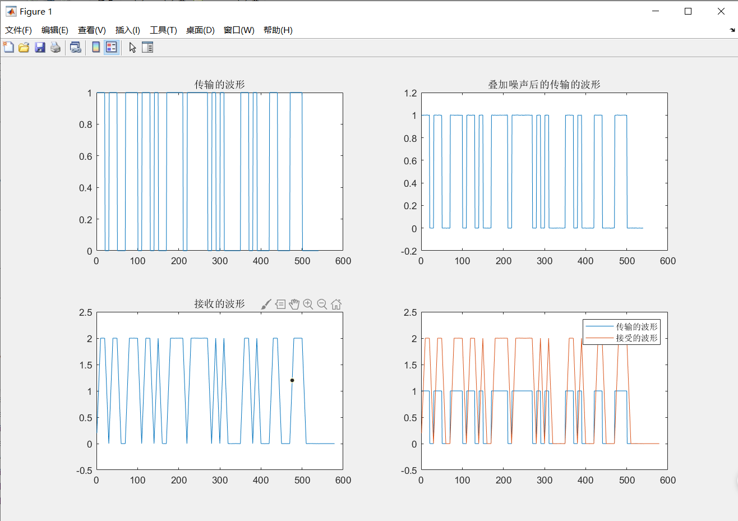Screen dimensions: 738x521
Task: Click the Link Plot toolbar icon
Action: click(75, 48)
